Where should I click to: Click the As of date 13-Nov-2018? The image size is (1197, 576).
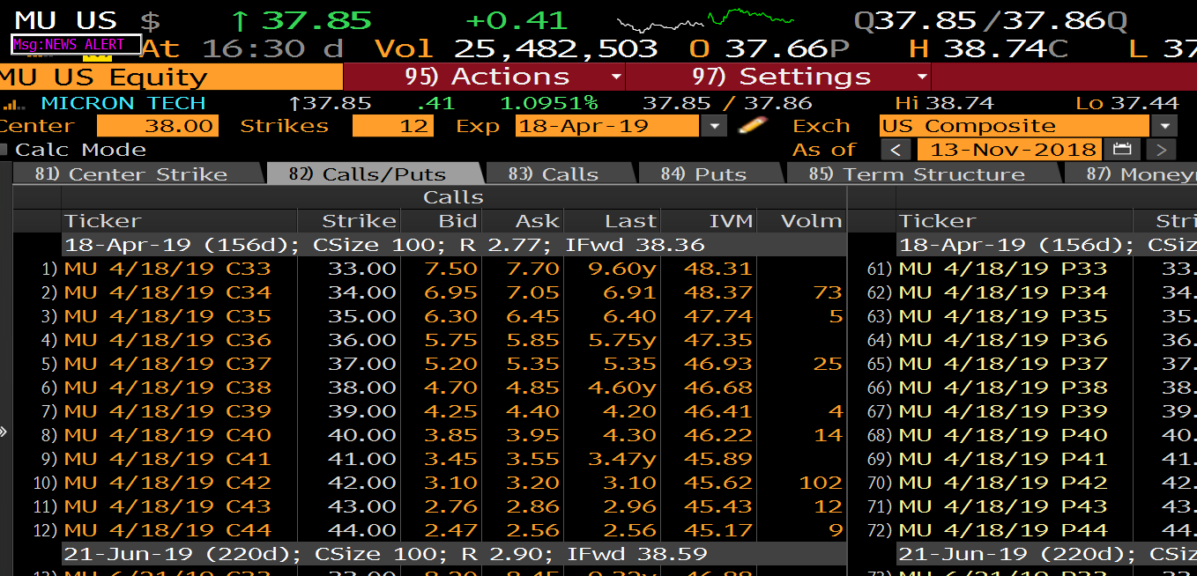(x=1012, y=150)
